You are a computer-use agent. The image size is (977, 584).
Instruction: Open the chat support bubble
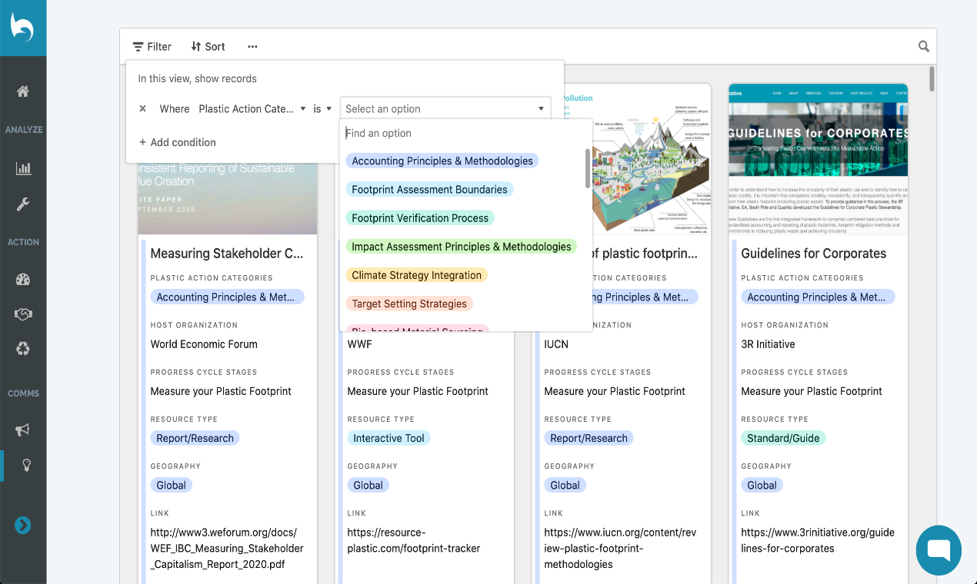(939, 549)
